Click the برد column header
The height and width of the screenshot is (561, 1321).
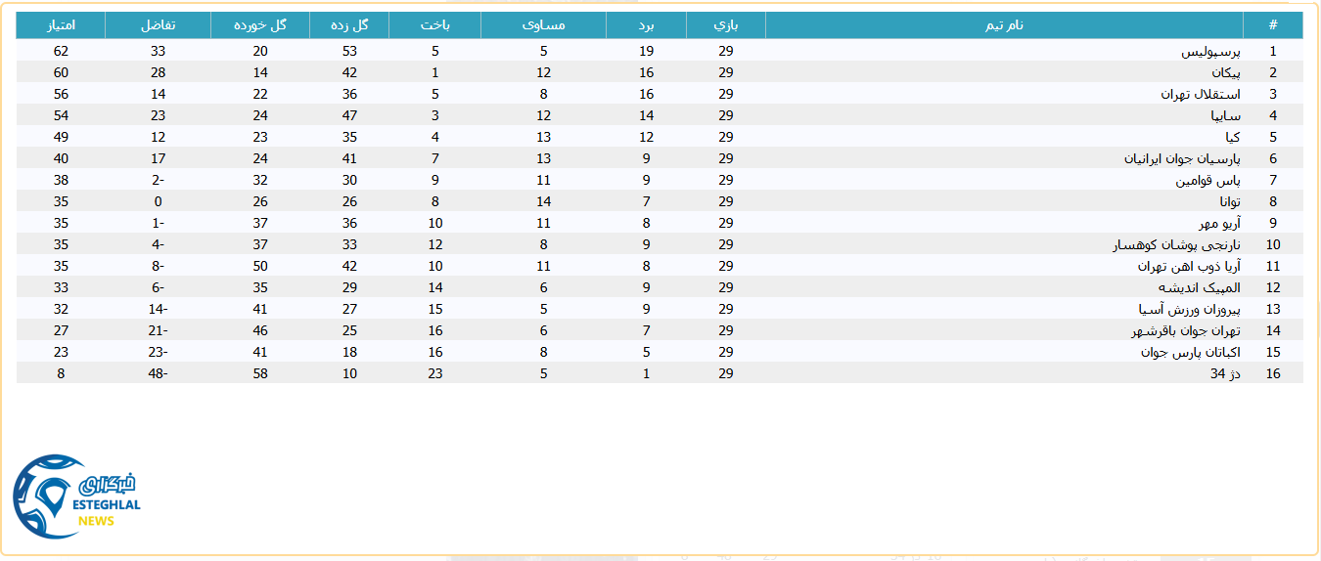click(x=646, y=24)
